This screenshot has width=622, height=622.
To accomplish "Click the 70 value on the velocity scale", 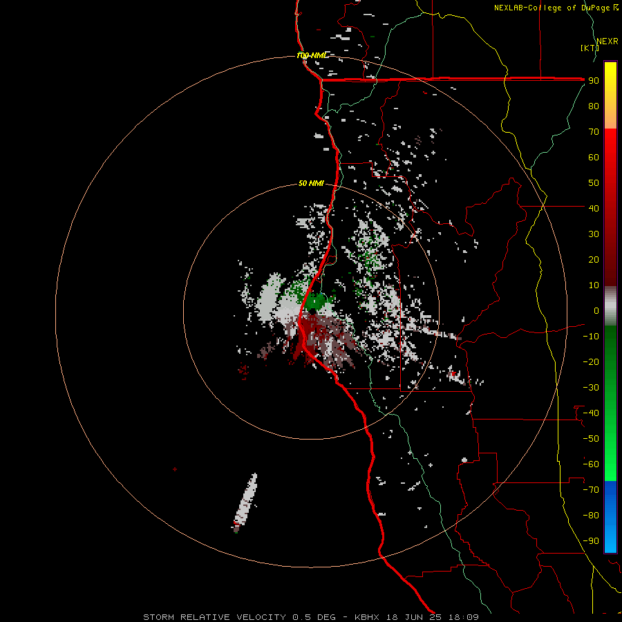I will click(x=594, y=132).
